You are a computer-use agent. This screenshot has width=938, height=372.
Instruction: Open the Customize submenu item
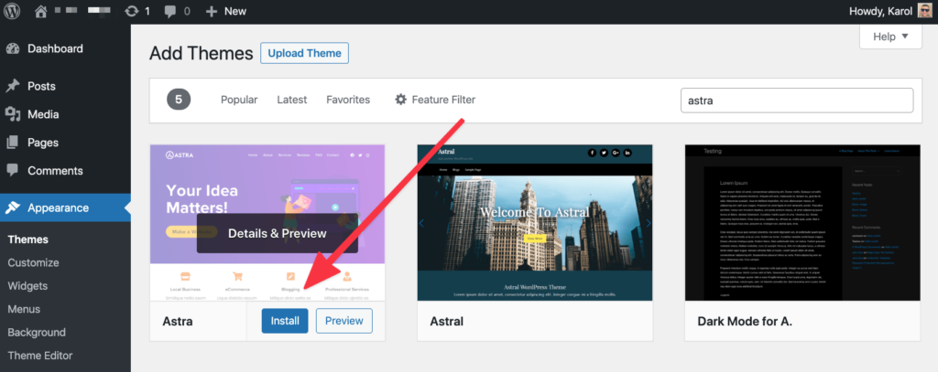(x=34, y=262)
